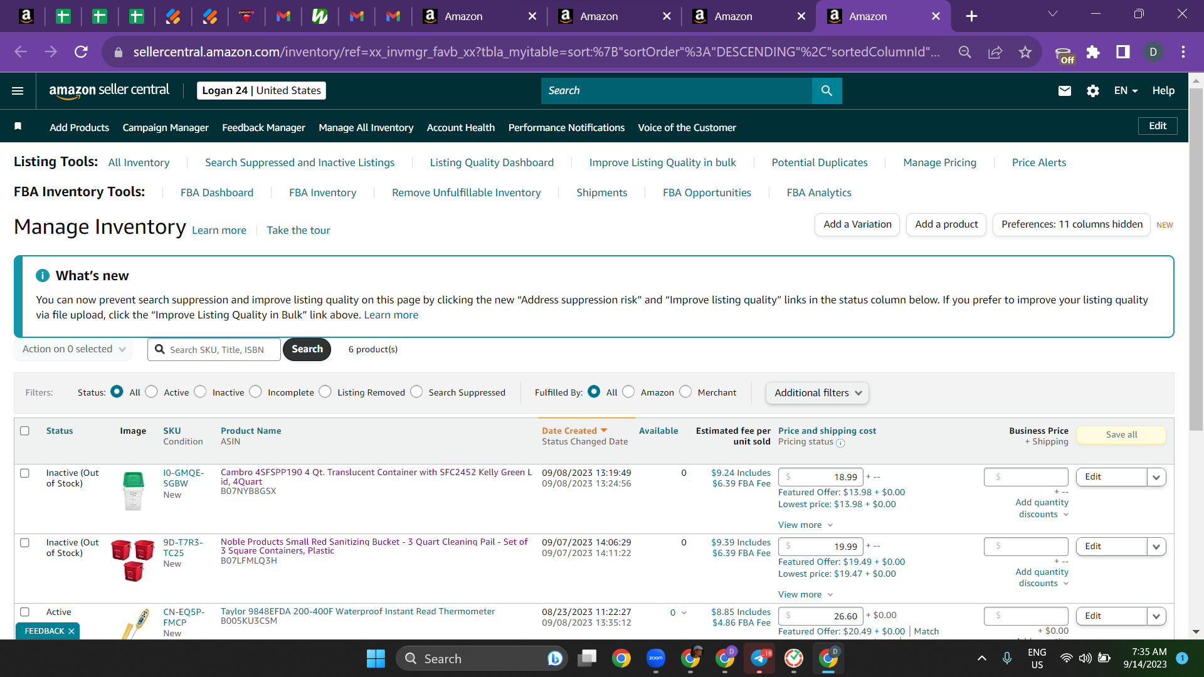
Task: Open the Action on 0 selected dropdown
Action: click(x=73, y=349)
